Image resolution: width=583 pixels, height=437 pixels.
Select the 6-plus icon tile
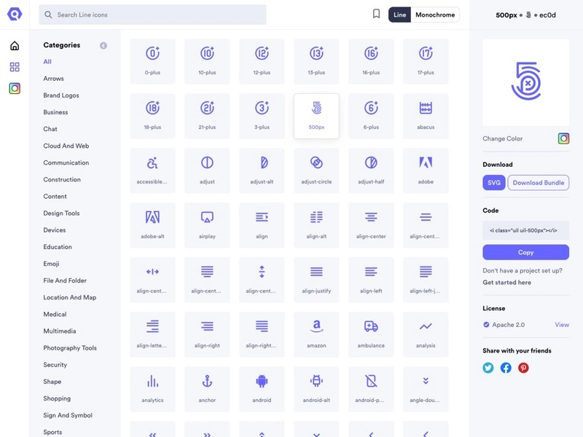coord(371,116)
